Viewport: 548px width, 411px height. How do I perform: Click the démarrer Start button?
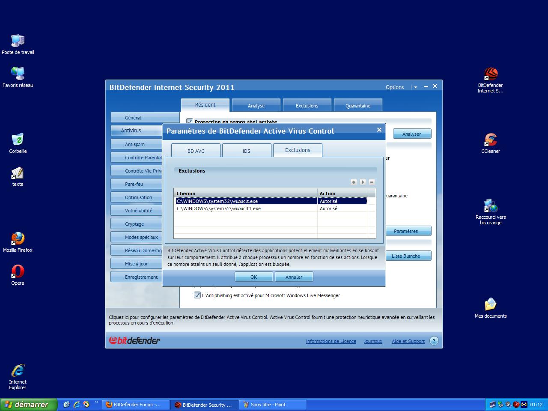[28, 405]
